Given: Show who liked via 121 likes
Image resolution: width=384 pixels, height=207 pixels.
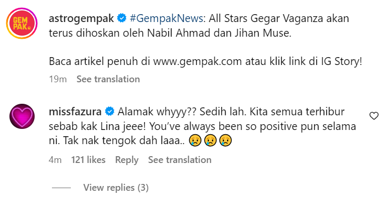Looking at the screenshot, I should click(89, 160).
